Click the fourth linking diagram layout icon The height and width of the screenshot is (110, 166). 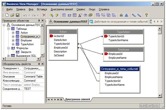pos(114,15)
